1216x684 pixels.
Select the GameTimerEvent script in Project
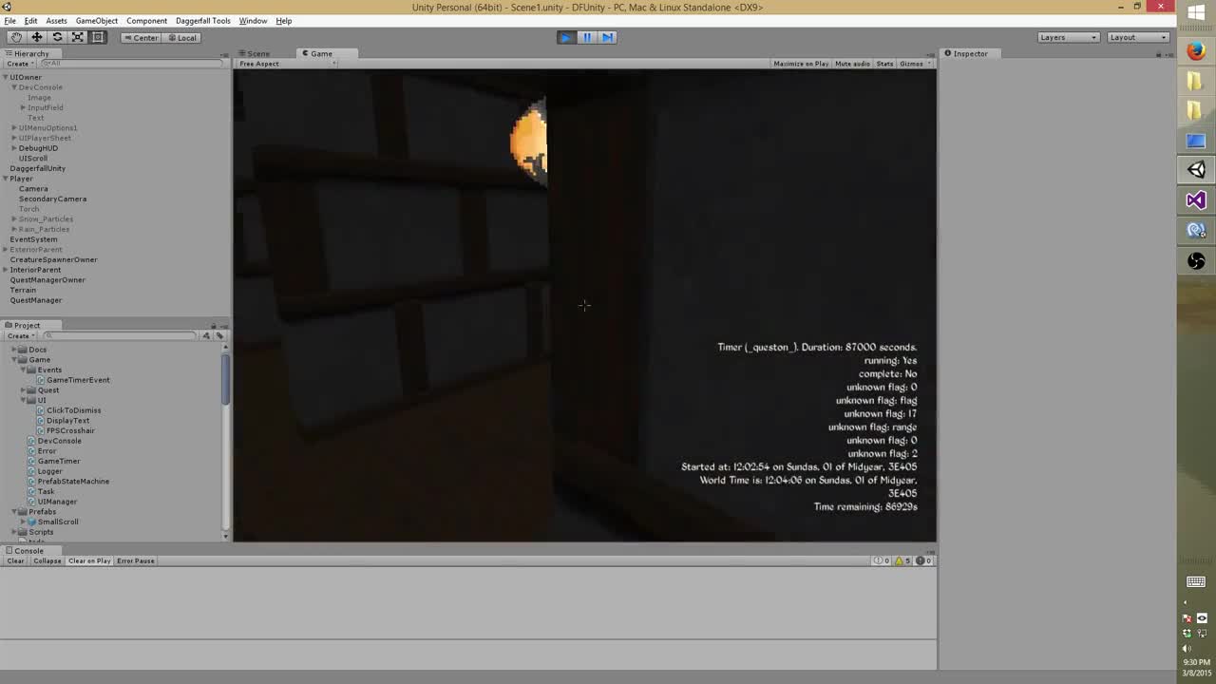[x=78, y=380]
